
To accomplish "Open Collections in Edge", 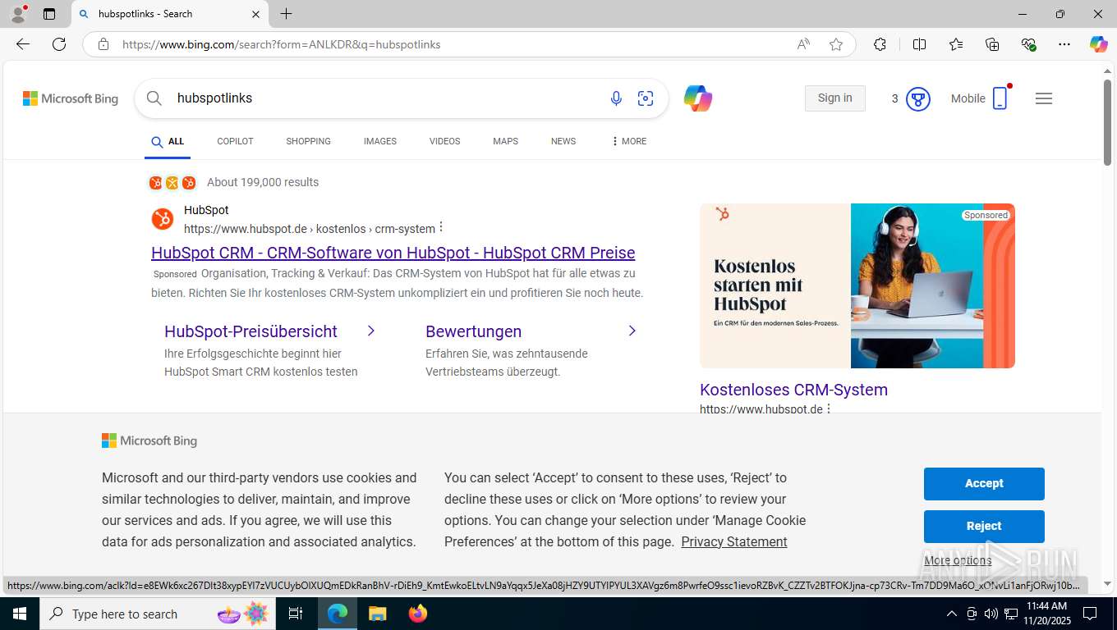I will click(992, 44).
